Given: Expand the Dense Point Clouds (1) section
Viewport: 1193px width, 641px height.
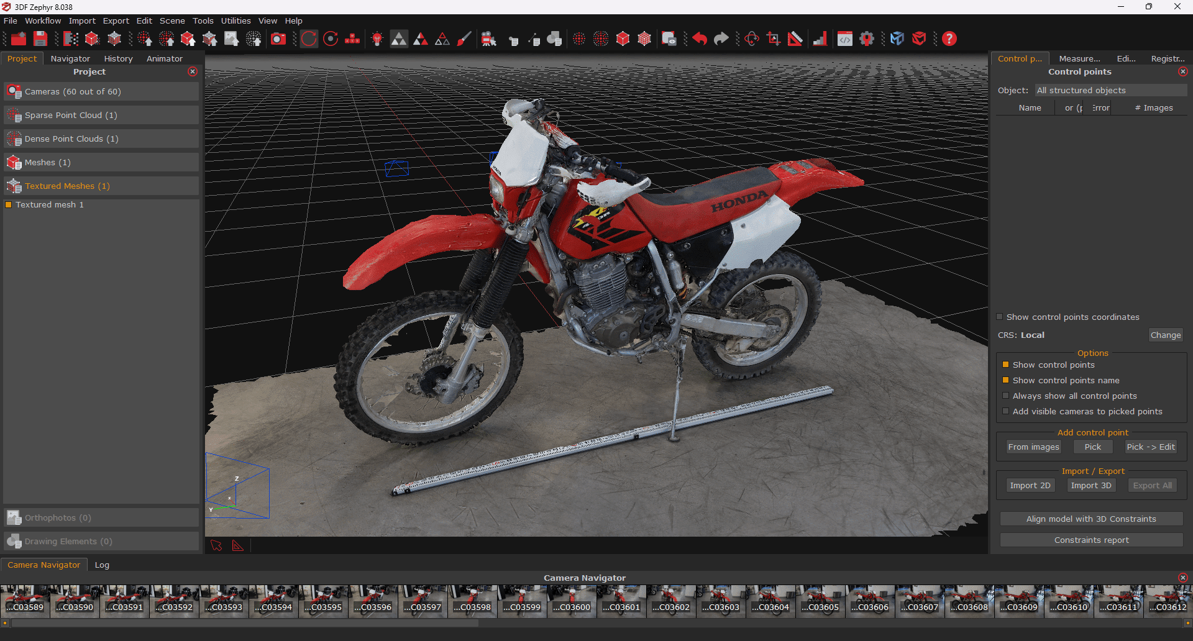Looking at the screenshot, I should 101,139.
